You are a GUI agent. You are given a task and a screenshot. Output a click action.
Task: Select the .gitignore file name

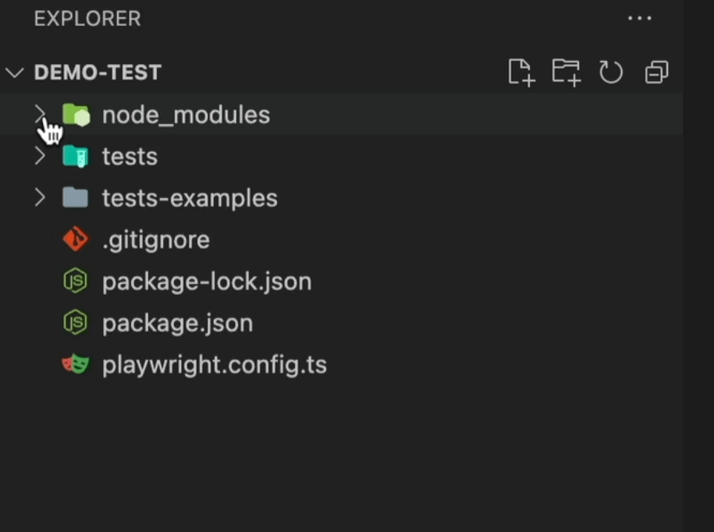pyautogui.click(x=156, y=239)
